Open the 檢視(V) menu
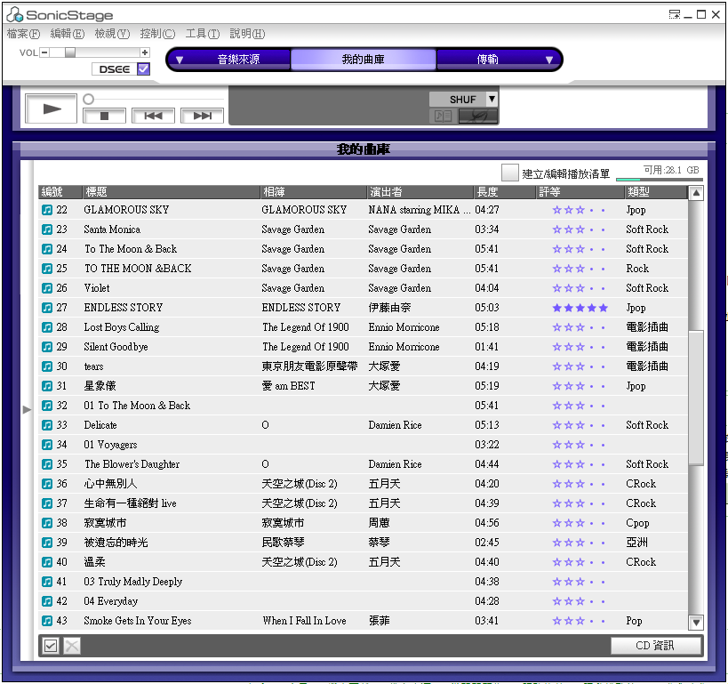Screen dimensions: 728x684 pyautogui.click(x=112, y=34)
